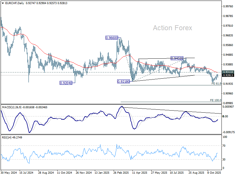The width and height of the screenshot is (235, 176).
Task: Open the chart menu triangle beside EURCHF
Action: pyautogui.click(x=3, y=3)
